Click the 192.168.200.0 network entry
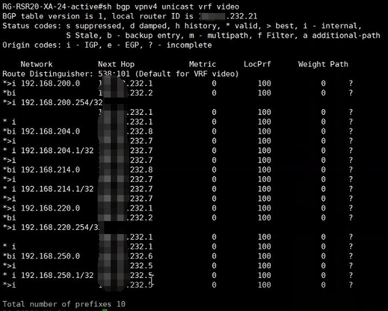388x311 pixels. [x=50, y=83]
